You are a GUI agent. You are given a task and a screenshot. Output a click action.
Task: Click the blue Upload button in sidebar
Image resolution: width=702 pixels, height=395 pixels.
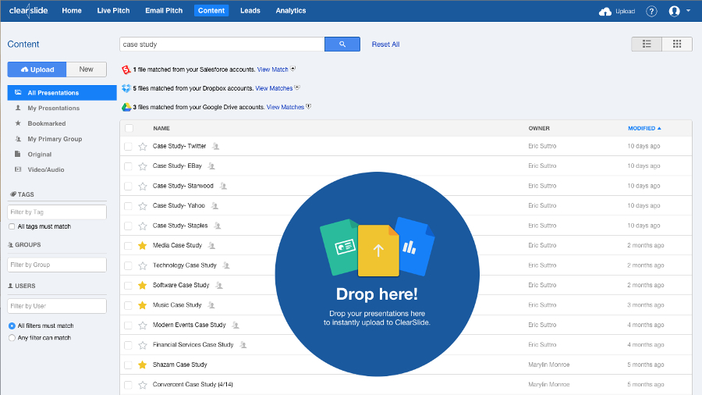tap(37, 69)
